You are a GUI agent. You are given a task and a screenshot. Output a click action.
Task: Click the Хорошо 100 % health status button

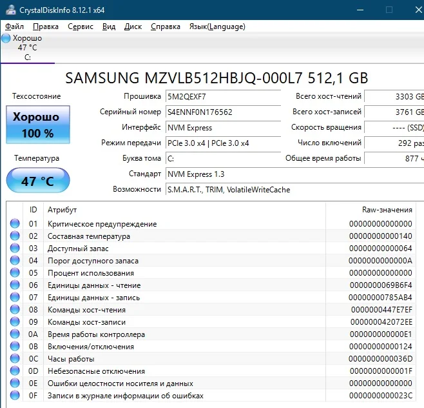tap(38, 125)
